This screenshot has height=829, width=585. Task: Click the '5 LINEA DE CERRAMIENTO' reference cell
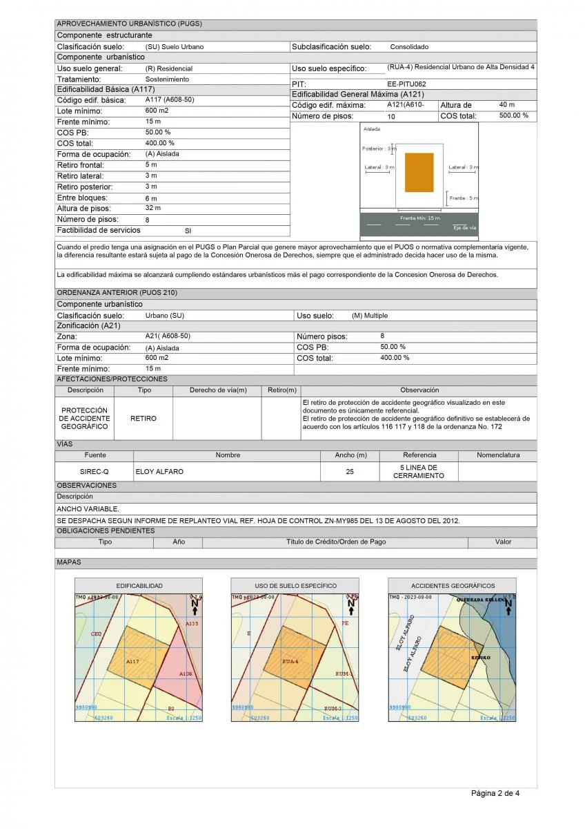[419, 472]
